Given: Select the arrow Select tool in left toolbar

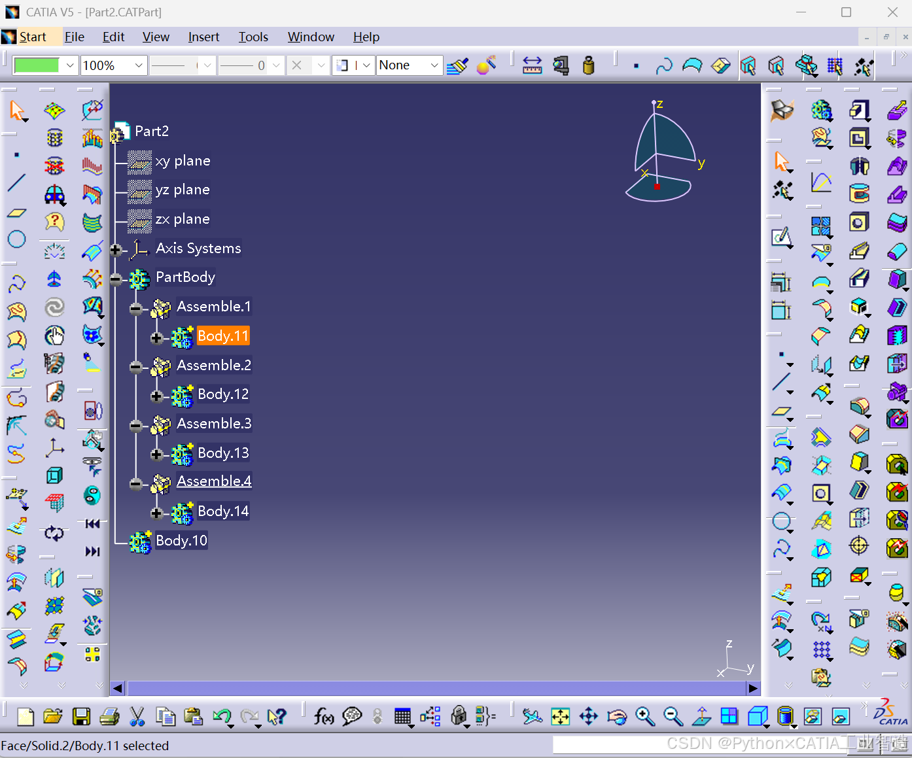Looking at the screenshot, I should (x=17, y=111).
